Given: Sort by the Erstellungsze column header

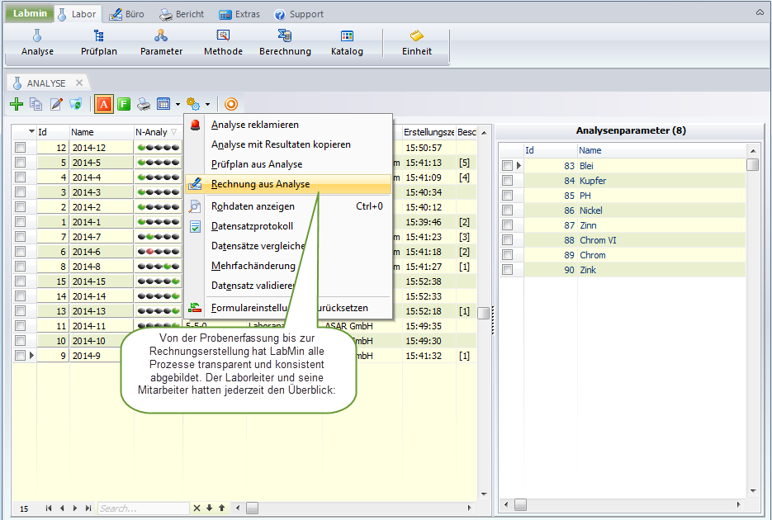Looking at the screenshot, I should (x=429, y=132).
